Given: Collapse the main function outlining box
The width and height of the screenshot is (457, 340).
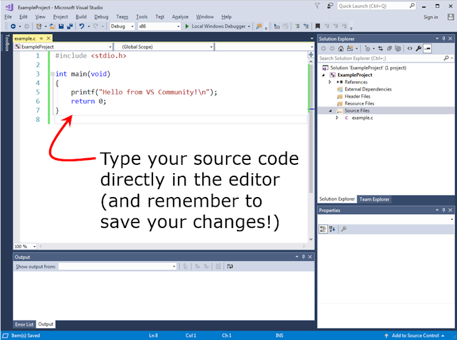Looking at the screenshot, I should [52, 74].
